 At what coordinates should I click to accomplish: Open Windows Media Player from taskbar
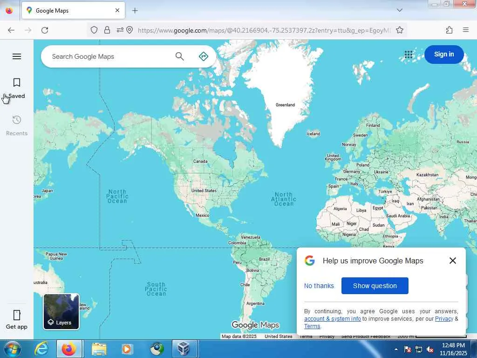click(x=127, y=349)
